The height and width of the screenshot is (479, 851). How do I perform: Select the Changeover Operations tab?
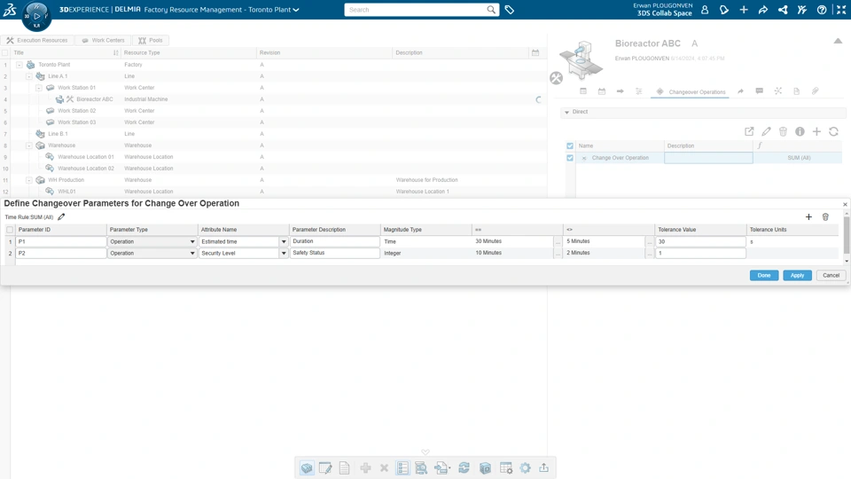click(691, 91)
